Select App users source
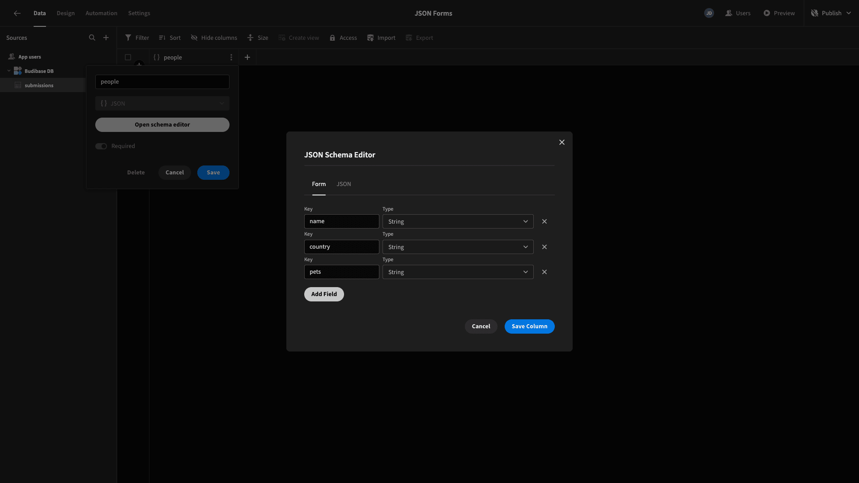The height and width of the screenshot is (483, 859). tap(30, 57)
